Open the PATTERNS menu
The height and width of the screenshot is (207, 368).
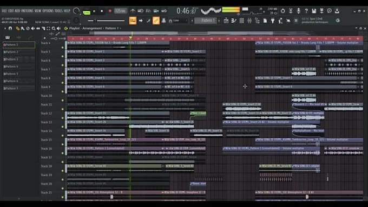(x=28, y=11)
